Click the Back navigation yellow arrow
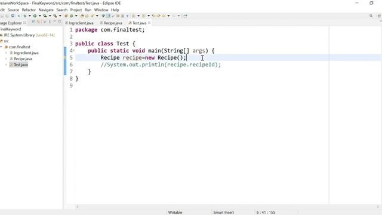This screenshot has width=382, height=215. (164, 16)
